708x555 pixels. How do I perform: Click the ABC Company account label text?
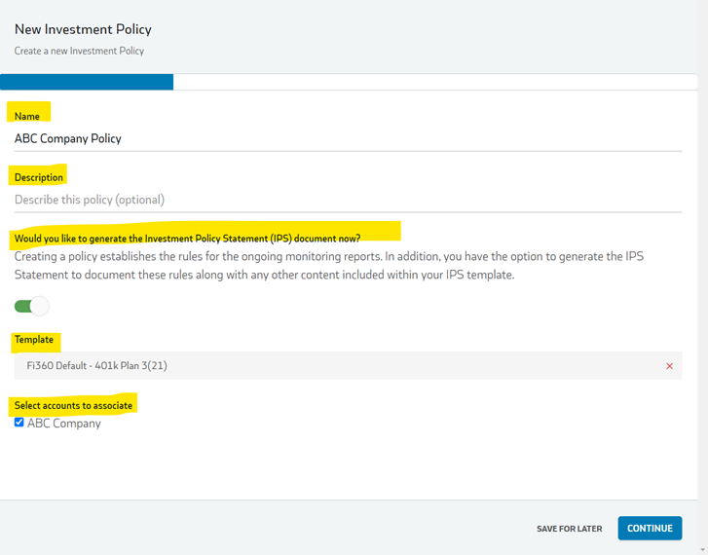coord(64,424)
